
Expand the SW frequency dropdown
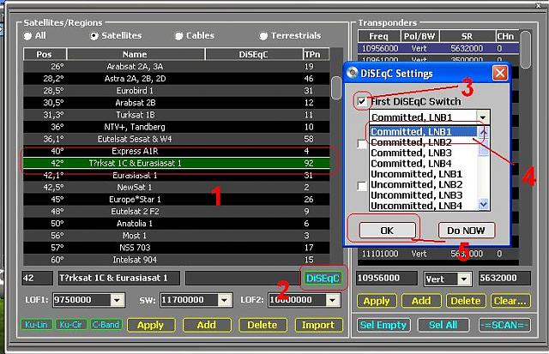224,300
